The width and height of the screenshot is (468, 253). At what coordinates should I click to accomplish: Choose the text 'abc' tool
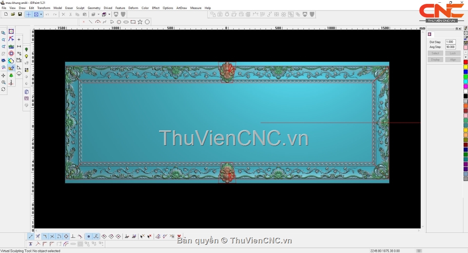(11, 46)
